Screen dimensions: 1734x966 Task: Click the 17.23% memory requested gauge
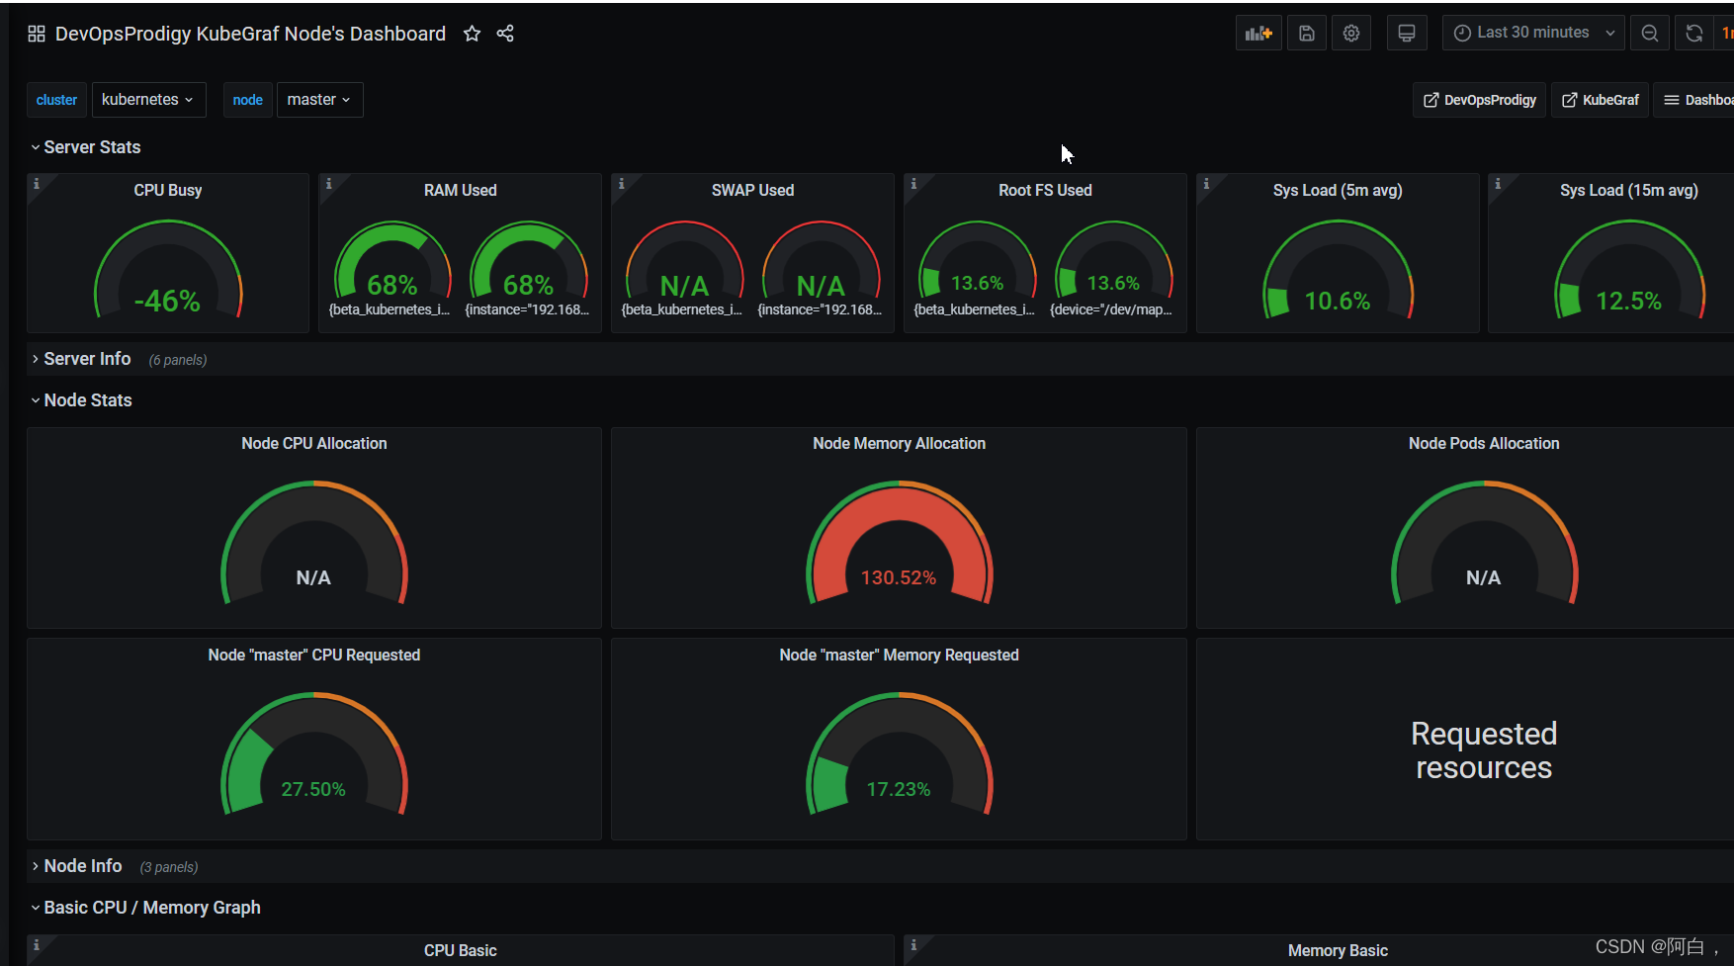pyautogui.click(x=900, y=753)
